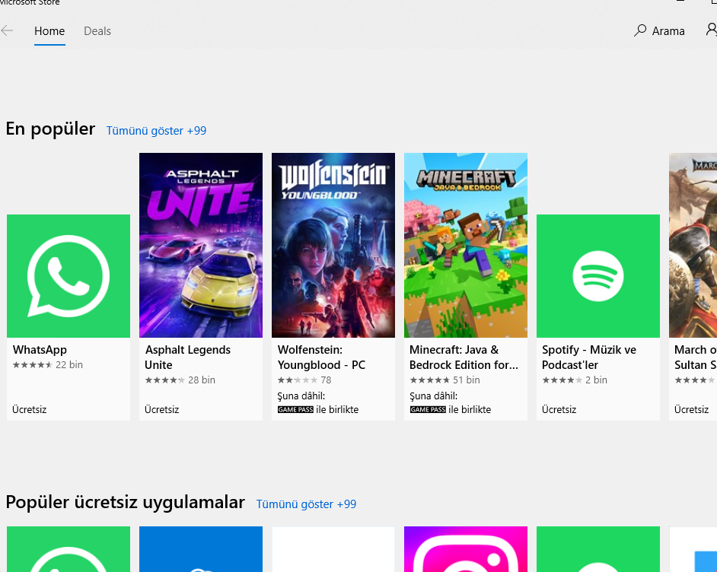
Task: Open the Instagram tile in free apps
Action: 466,549
